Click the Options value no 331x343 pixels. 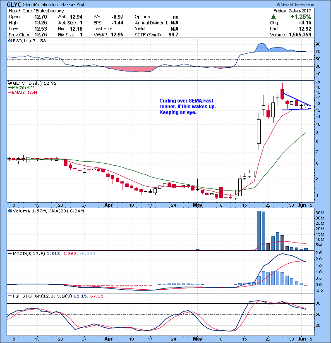click(x=175, y=17)
